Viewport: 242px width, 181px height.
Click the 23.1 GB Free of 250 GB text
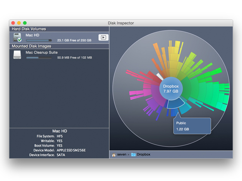pyautogui.click(x=74, y=40)
